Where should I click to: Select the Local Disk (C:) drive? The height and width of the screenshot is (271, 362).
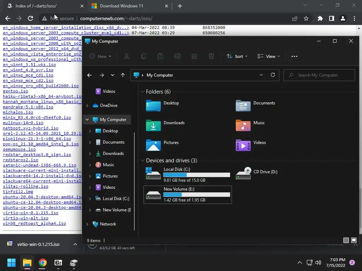tap(188, 175)
